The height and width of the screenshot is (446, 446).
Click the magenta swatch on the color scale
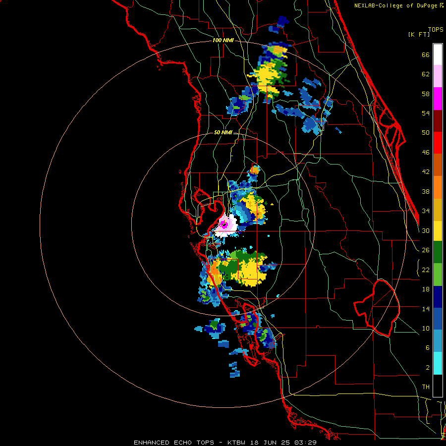[438, 99]
